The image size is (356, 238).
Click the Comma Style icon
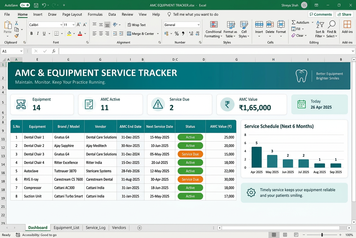pyautogui.click(x=183, y=34)
